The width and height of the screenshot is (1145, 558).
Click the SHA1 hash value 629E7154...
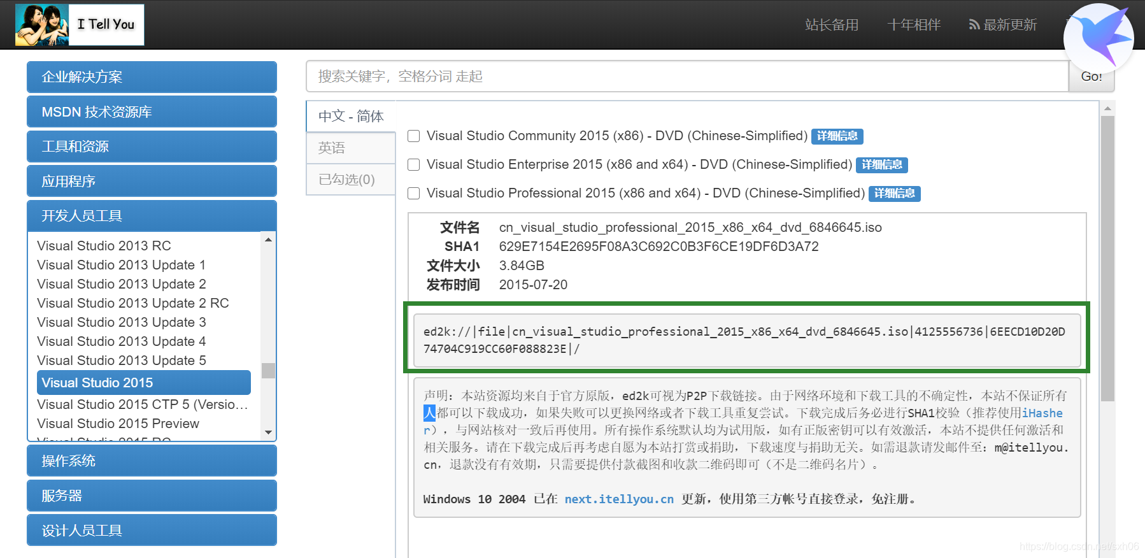click(659, 247)
